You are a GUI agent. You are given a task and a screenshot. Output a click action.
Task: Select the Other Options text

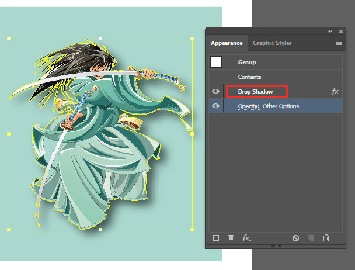tap(280, 106)
